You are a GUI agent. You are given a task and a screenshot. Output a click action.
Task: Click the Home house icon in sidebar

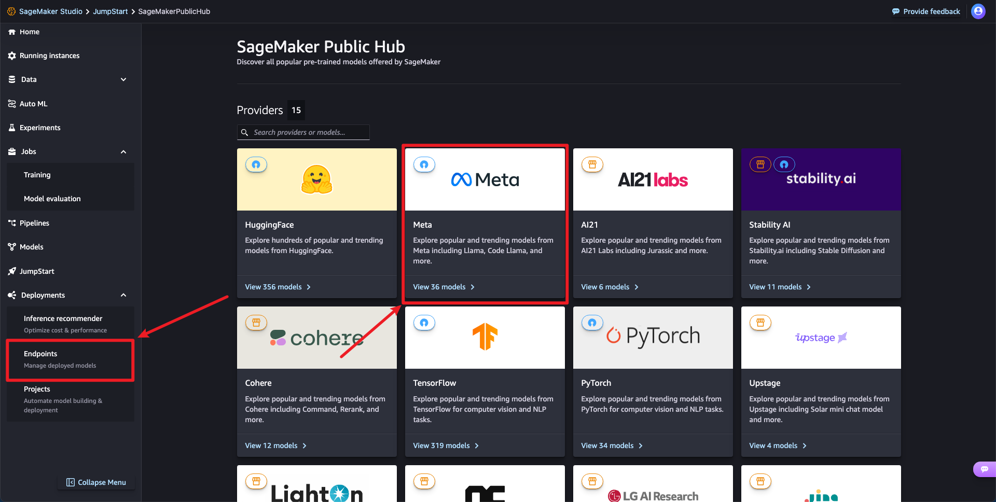click(12, 32)
